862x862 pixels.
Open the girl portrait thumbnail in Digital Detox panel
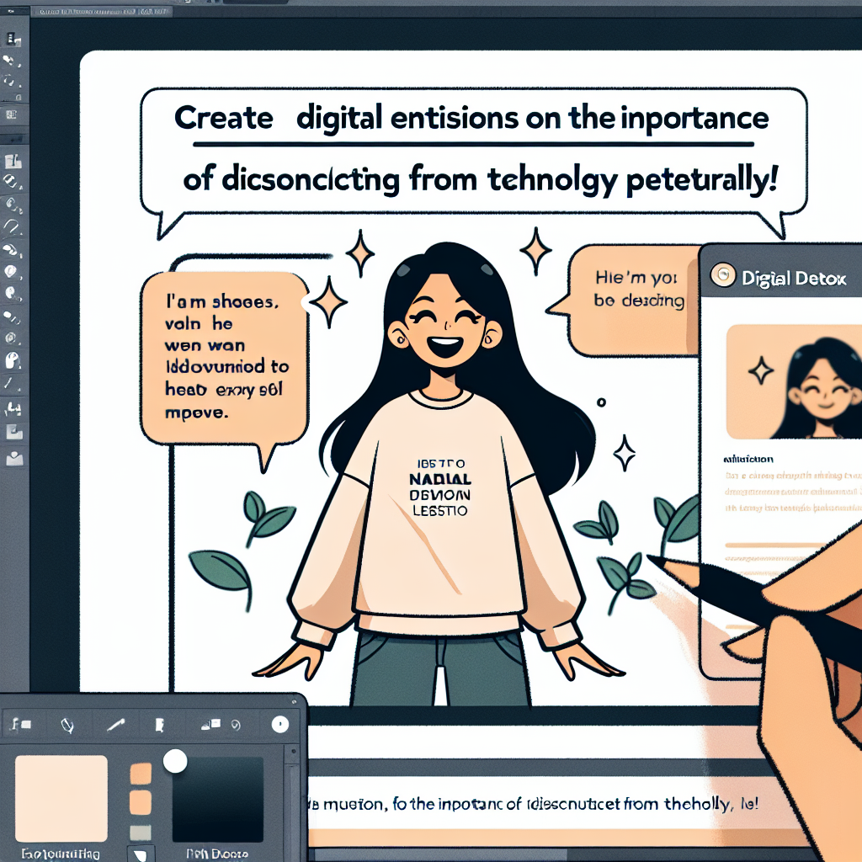click(x=794, y=381)
